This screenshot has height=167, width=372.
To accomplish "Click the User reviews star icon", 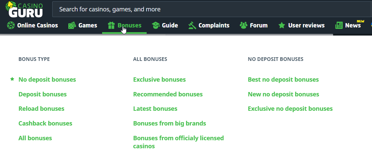I will [x=282, y=25].
